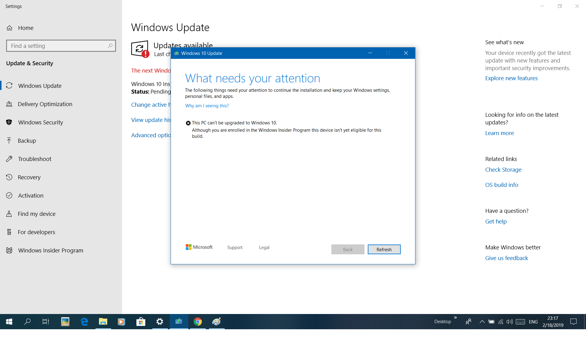Launch Microsoft Edge from taskbar
This screenshot has width=586, height=339.
[x=84, y=322]
